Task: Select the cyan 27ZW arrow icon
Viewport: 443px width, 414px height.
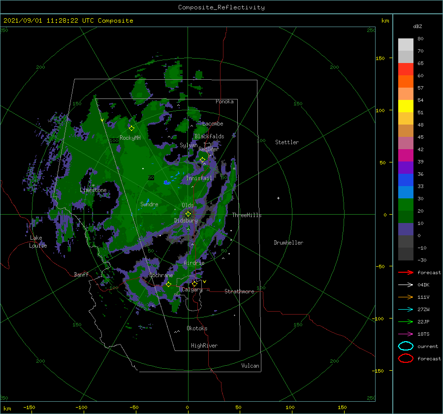Action: click(406, 309)
